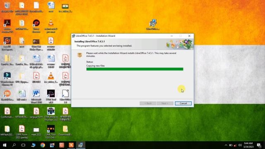Select the Download... folder in the bottom row
Viewport: 265px width, 149px height.
pos(65,131)
